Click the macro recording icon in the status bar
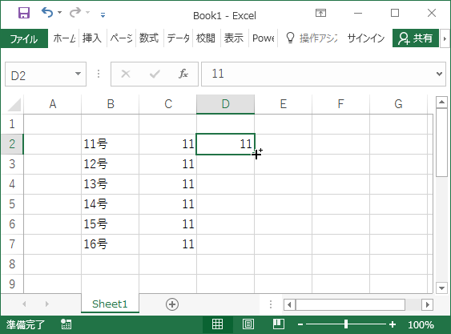The height and width of the screenshot is (334, 451). (66, 324)
